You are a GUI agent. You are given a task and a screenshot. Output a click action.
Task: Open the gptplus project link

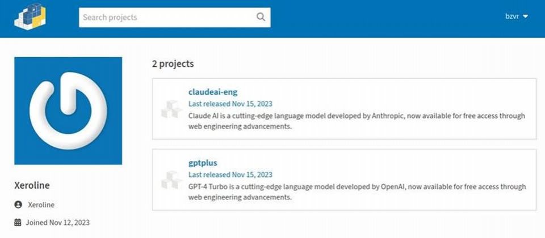tap(203, 163)
